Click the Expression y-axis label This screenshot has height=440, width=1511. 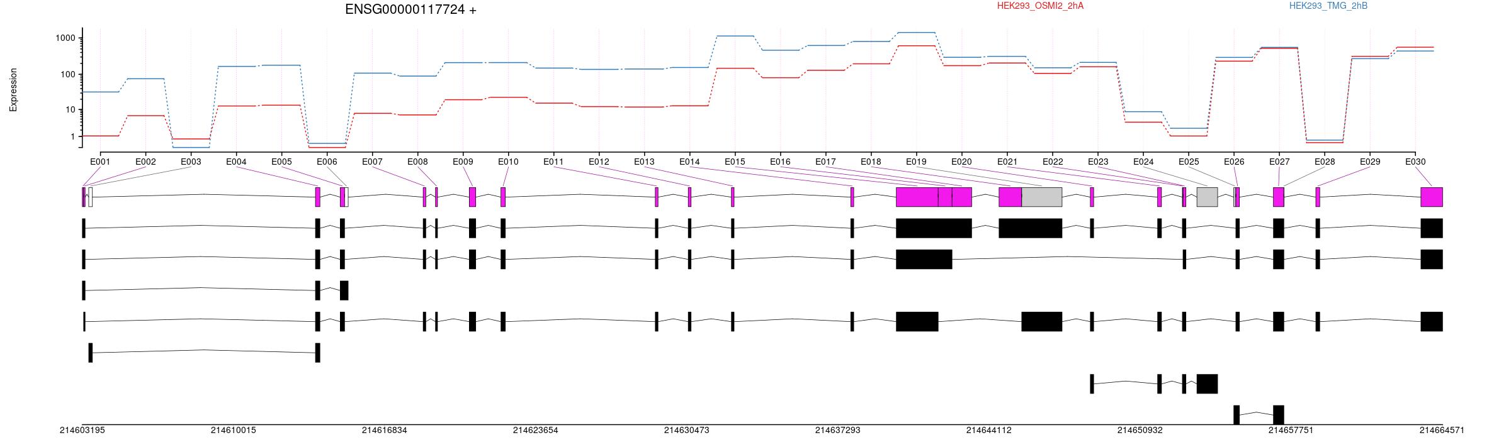tap(13, 90)
